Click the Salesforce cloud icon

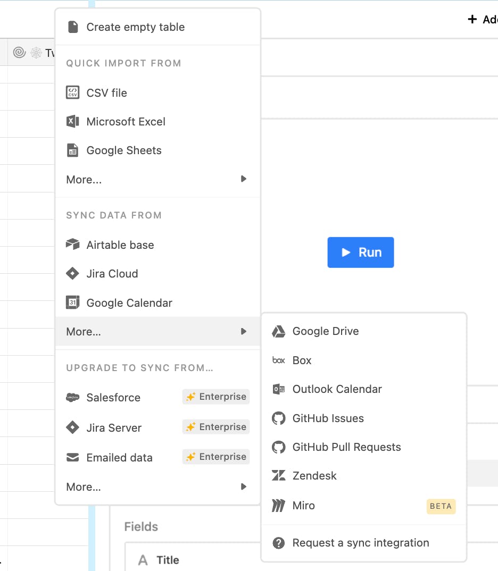pos(72,397)
